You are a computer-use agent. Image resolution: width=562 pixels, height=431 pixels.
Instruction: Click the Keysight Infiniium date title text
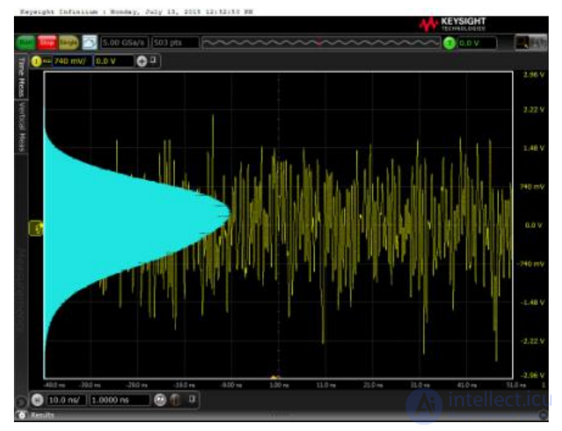[x=136, y=12]
